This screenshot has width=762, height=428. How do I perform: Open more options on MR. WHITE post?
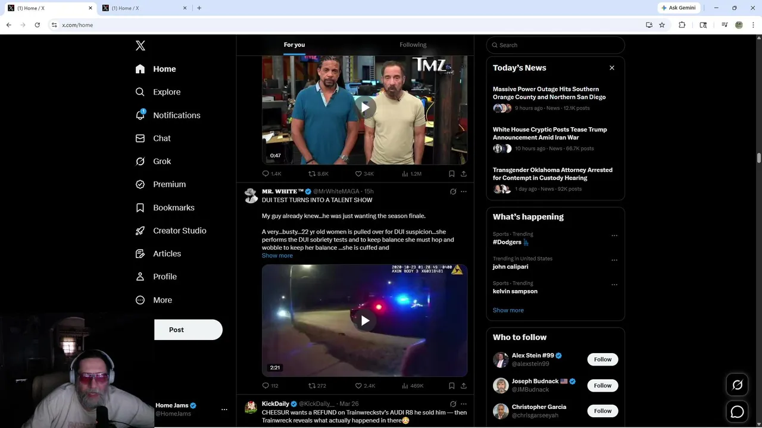point(464,191)
